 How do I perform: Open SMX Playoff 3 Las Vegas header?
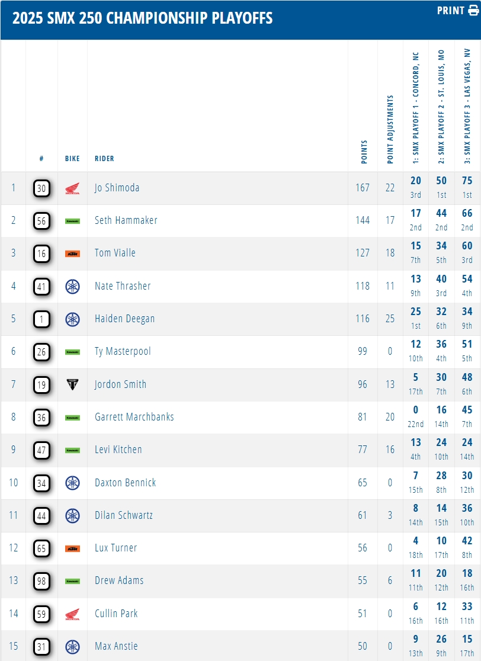pos(467,107)
